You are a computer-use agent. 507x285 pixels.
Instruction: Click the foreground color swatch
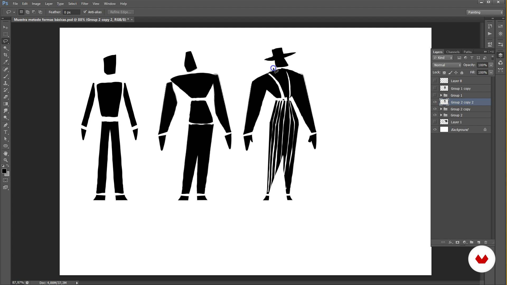[4, 171]
